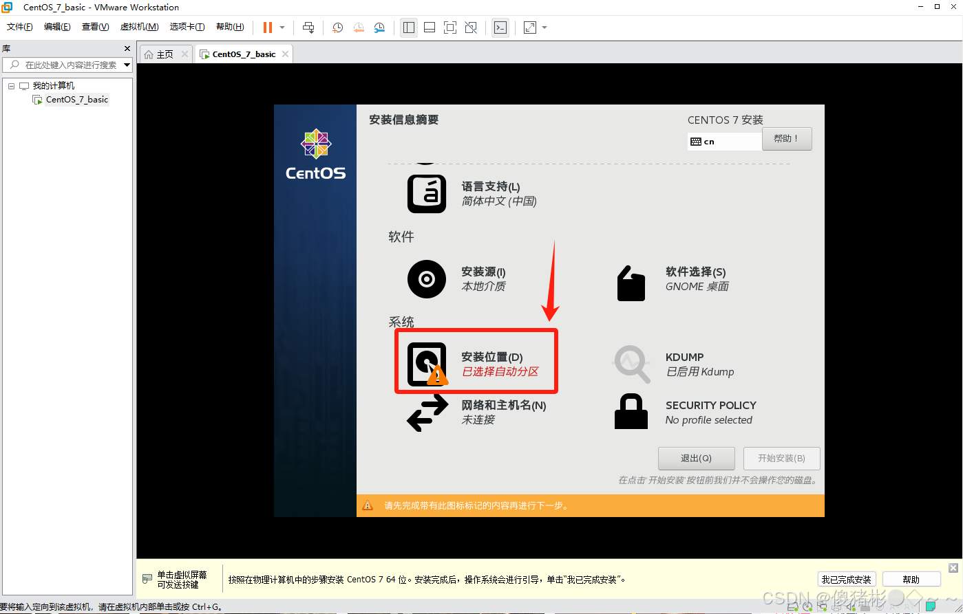Viewport: 963px width, 614px height.
Task: Click the cn keyboard layout indicator
Action: coord(724,142)
